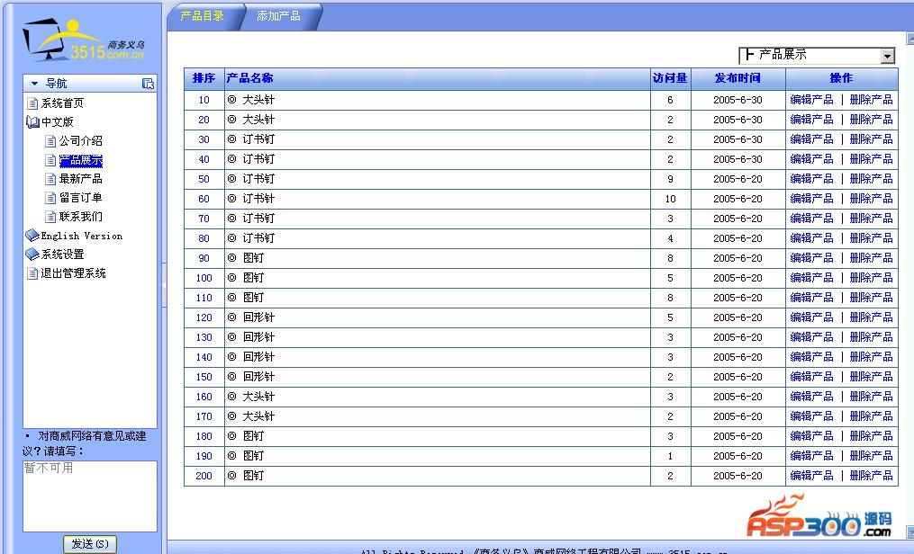Switch to the 添加产品 tab
The image size is (914, 554).
pos(278,16)
